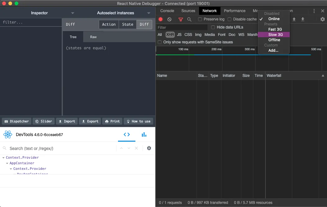Select Slow 3G throttling preset
This screenshot has width=327, height=207.
[274, 35]
